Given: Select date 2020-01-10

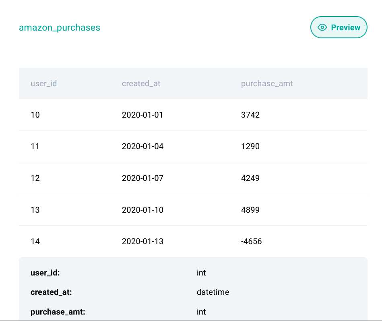Looking at the screenshot, I should [142, 209].
